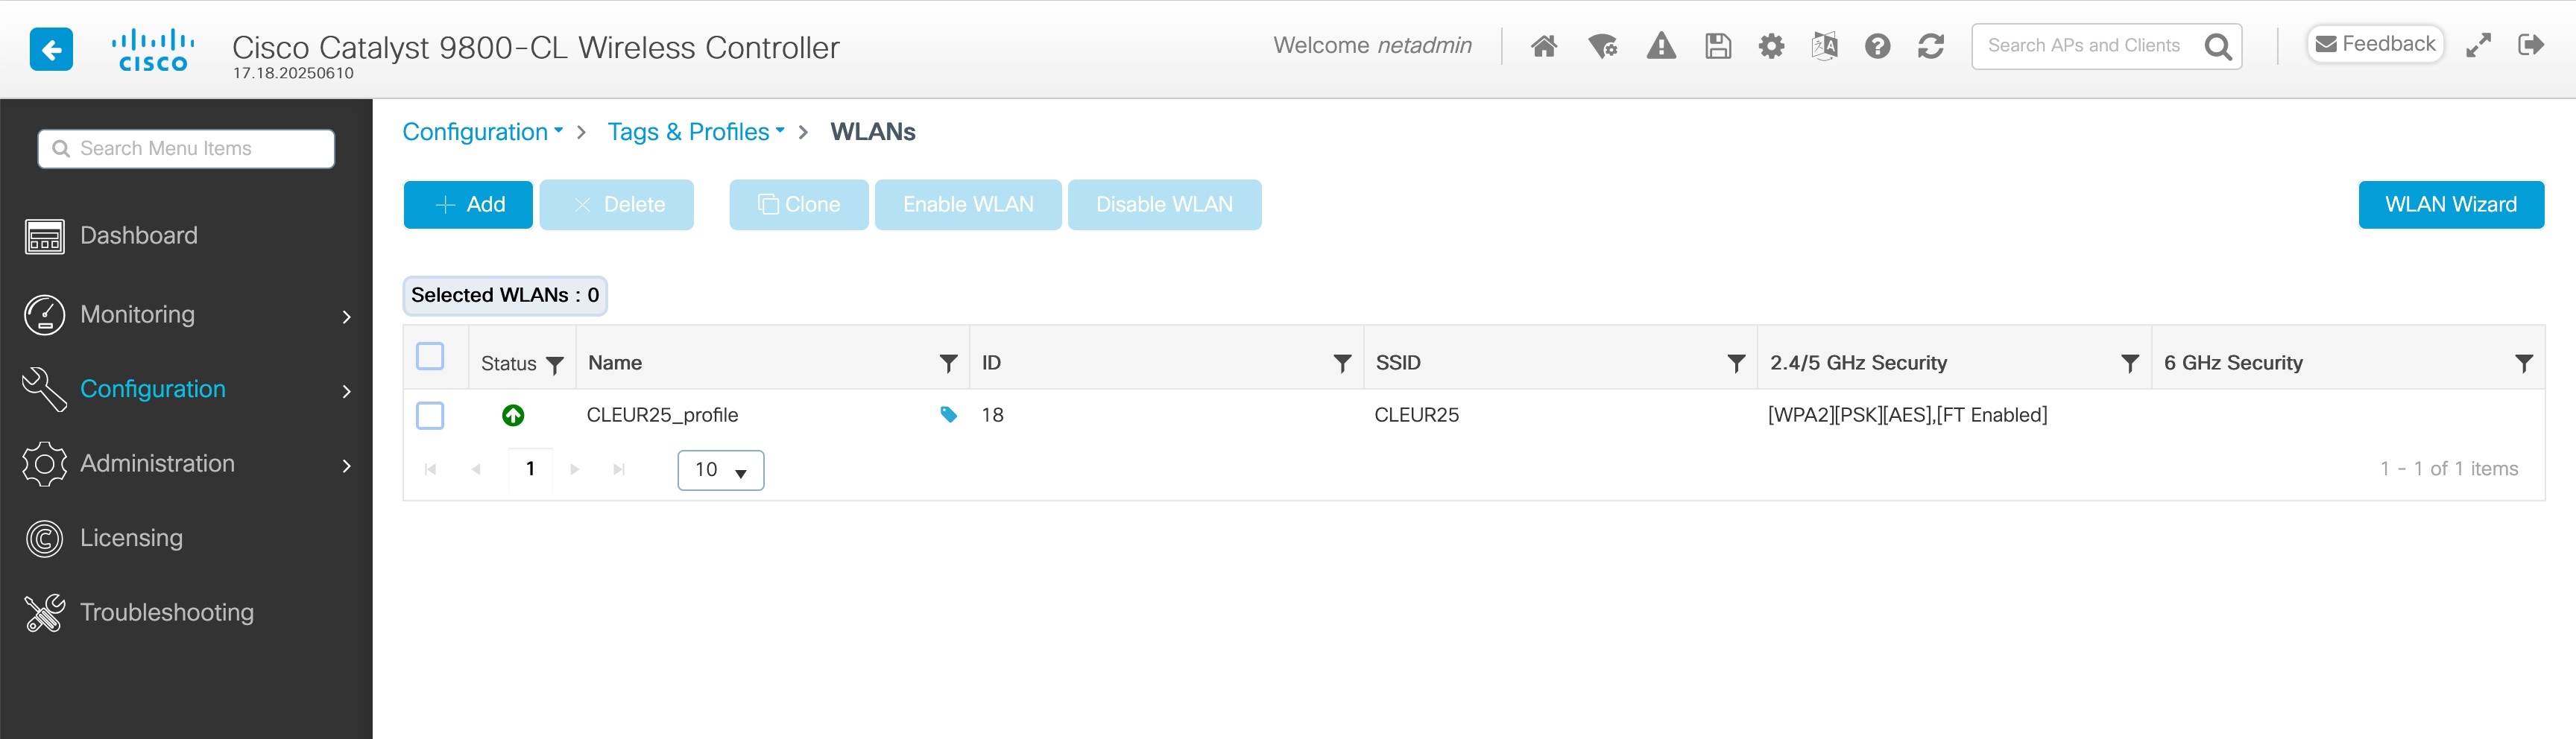Go to Home via house icon
Image resolution: width=2576 pixels, height=739 pixels.
point(1544,46)
